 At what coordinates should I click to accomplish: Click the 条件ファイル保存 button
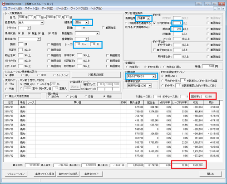[x=44, y=174]
